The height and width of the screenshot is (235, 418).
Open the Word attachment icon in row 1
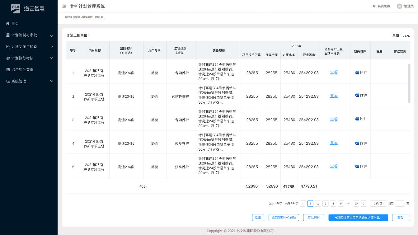(x=357, y=73)
